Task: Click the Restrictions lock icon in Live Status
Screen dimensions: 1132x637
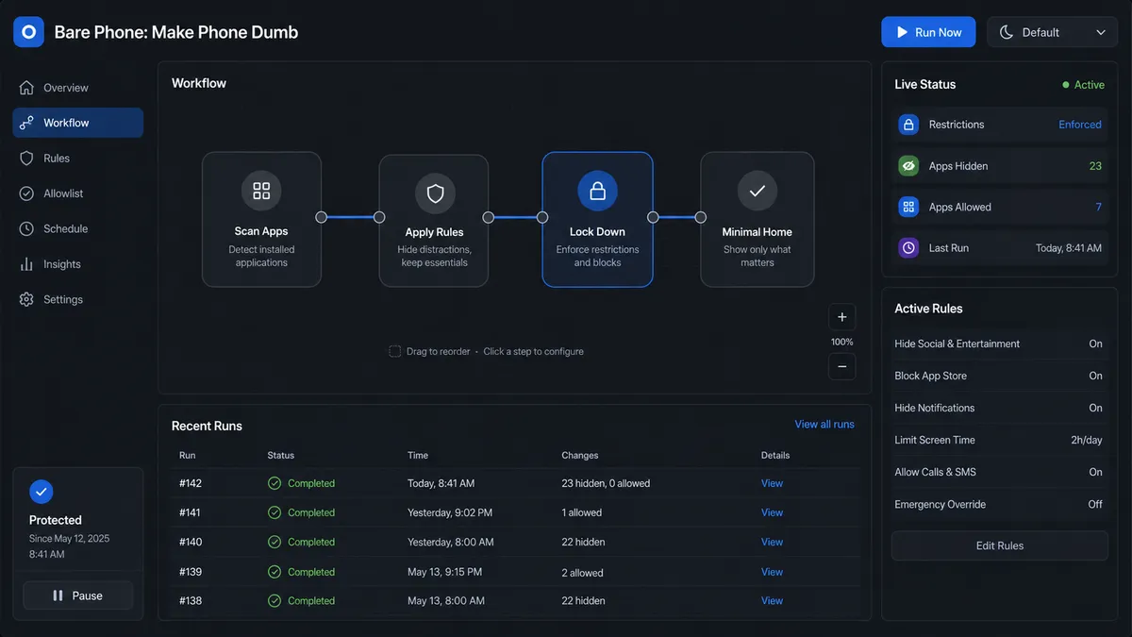Action: point(908,125)
